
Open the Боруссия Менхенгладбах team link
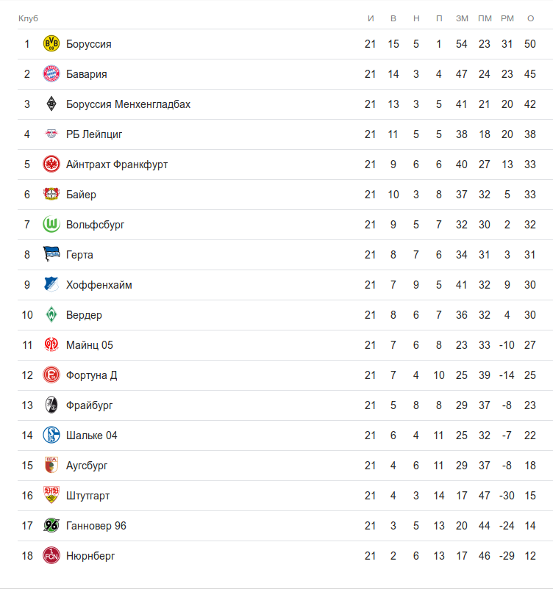click(x=128, y=104)
